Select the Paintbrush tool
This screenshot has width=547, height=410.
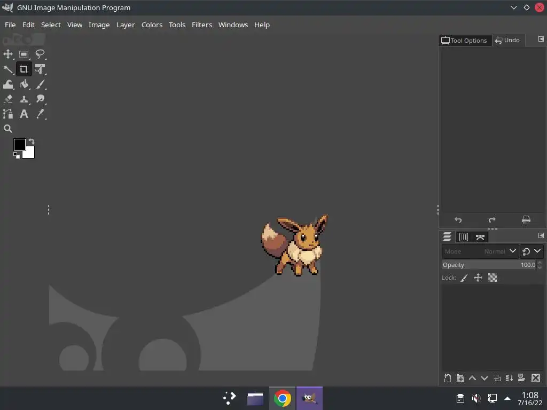(40, 84)
